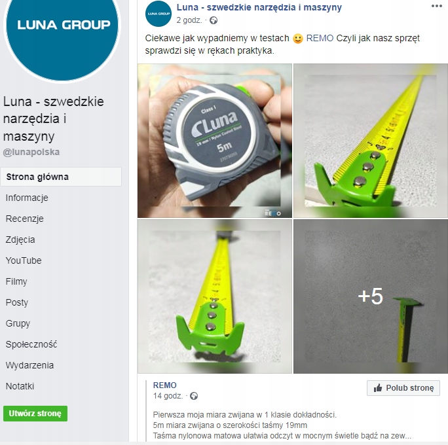The width and height of the screenshot is (448, 445).
Task: Select YouTube in the page menu
Action: pos(24,260)
